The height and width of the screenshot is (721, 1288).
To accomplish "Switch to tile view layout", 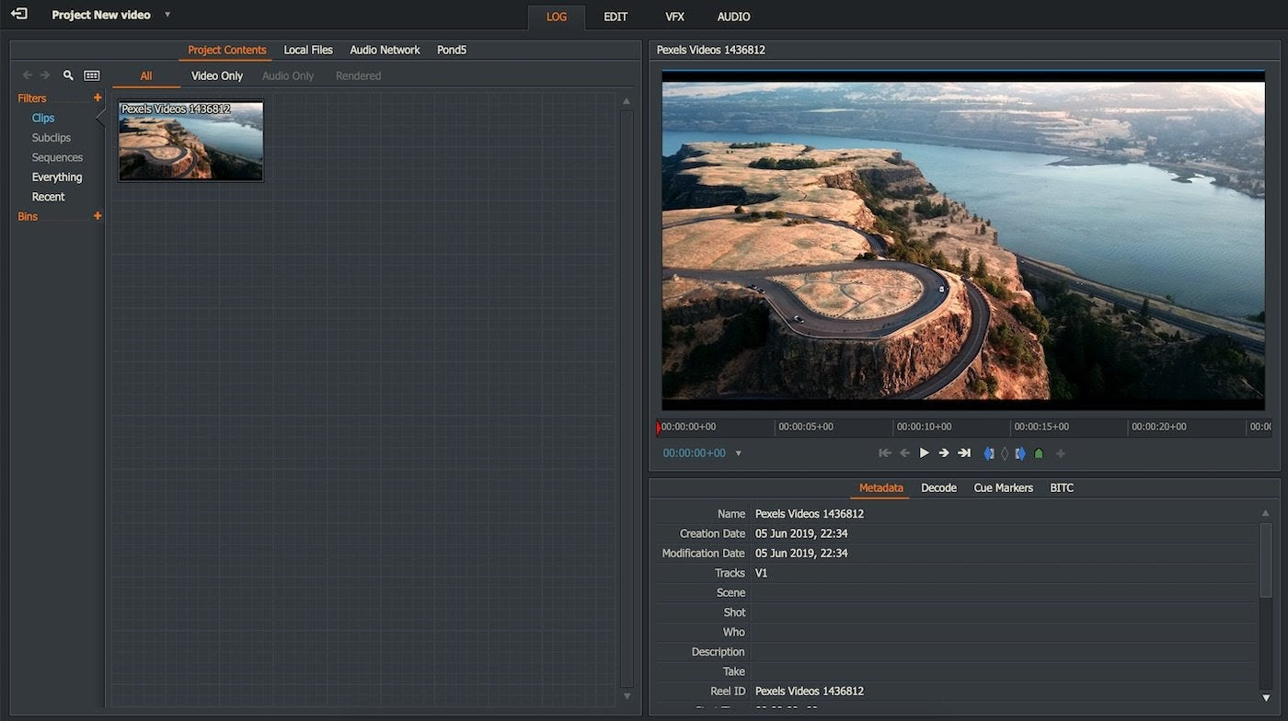I will click(x=90, y=75).
